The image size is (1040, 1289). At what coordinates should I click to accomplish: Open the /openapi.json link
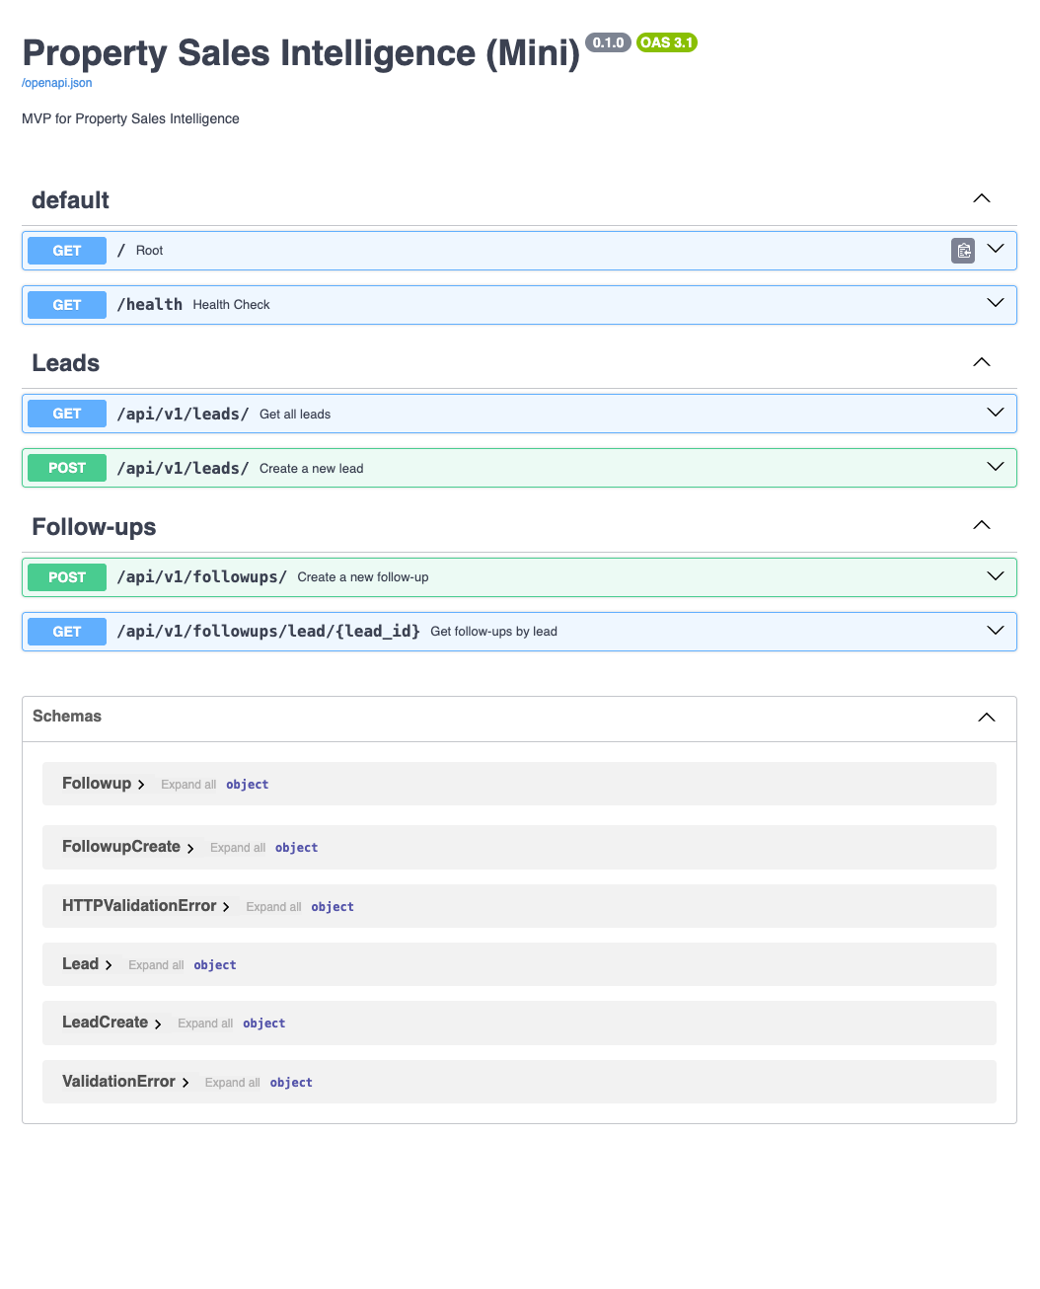tap(57, 83)
